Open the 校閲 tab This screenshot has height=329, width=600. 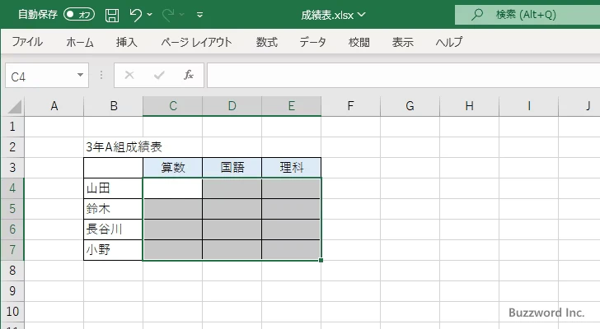point(359,42)
